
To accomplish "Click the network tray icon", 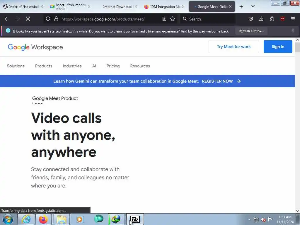I will [x=256, y=219].
